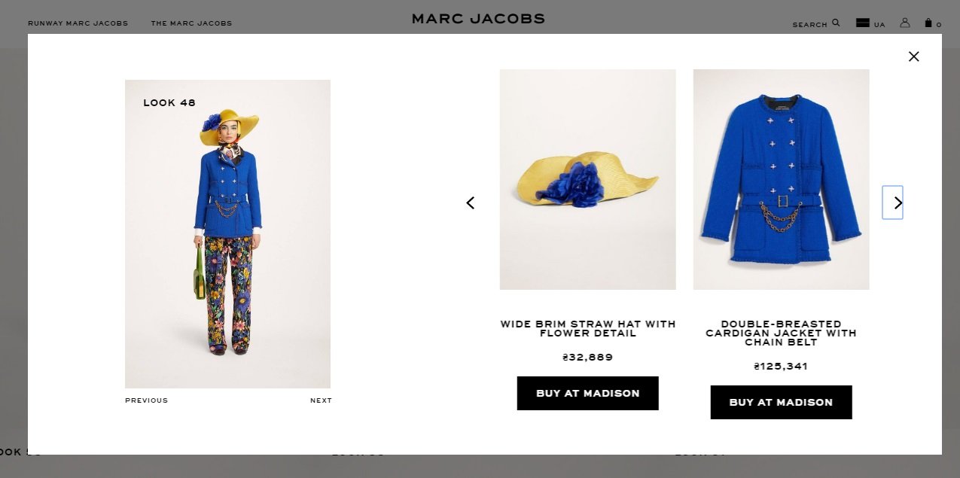Open The Marc Jacobs menu

(191, 23)
